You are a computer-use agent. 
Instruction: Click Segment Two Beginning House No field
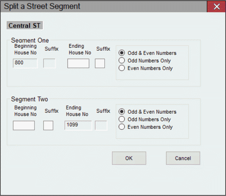pyautogui.click(x=24, y=125)
